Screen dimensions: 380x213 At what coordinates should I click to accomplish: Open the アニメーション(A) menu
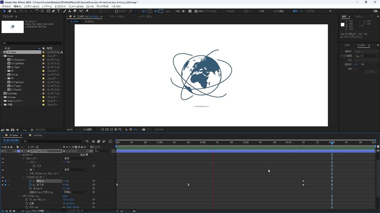pos(76,6)
